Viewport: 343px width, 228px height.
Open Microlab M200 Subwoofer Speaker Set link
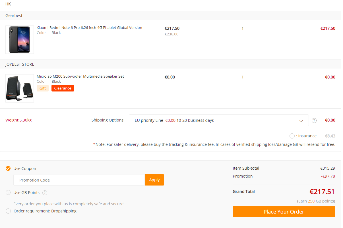(x=80, y=76)
